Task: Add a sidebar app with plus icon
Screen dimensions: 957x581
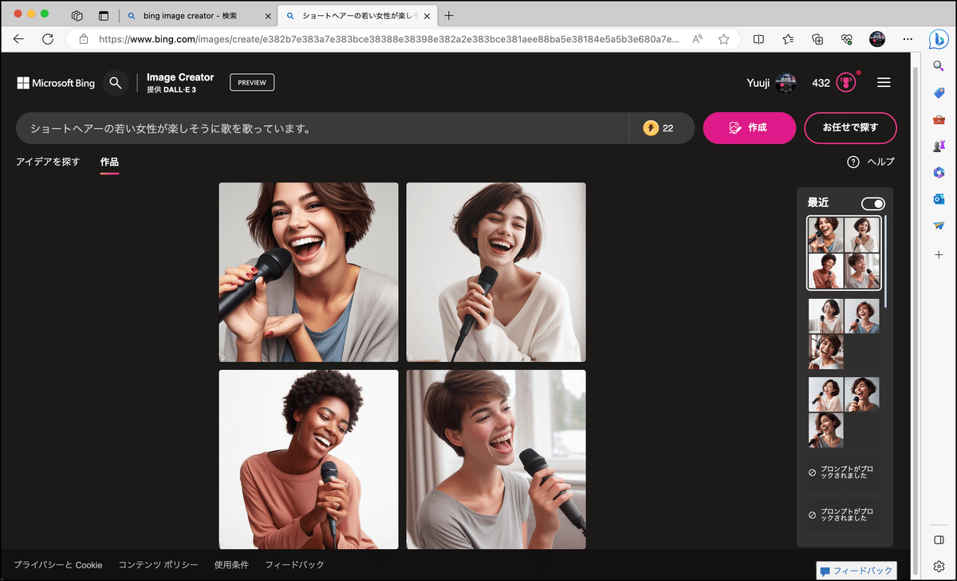Action: coord(939,254)
